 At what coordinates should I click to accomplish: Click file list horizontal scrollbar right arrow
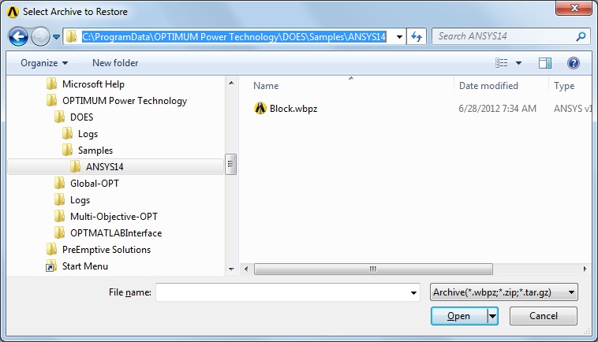[x=585, y=269]
